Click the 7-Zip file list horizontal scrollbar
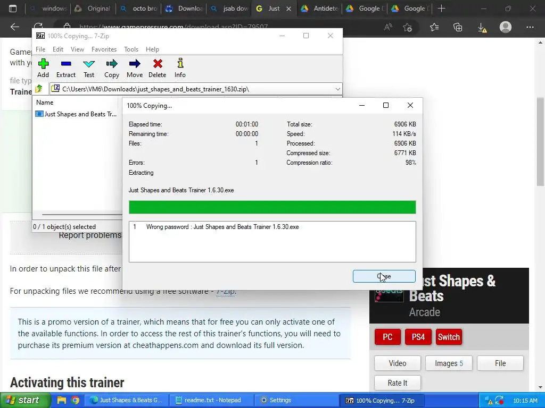Viewport: 545px width, 408px height. click(x=82, y=215)
